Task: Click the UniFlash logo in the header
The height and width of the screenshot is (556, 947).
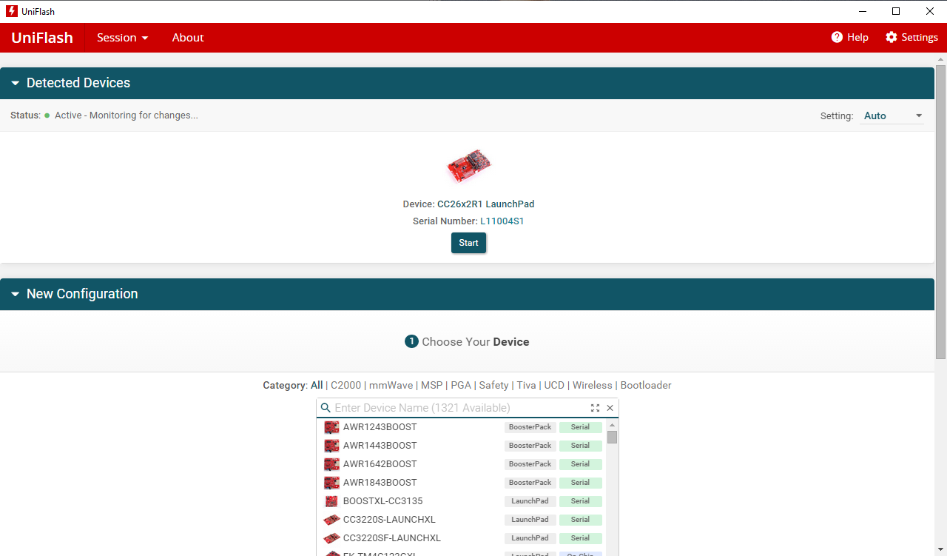Action: click(x=42, y=37)
